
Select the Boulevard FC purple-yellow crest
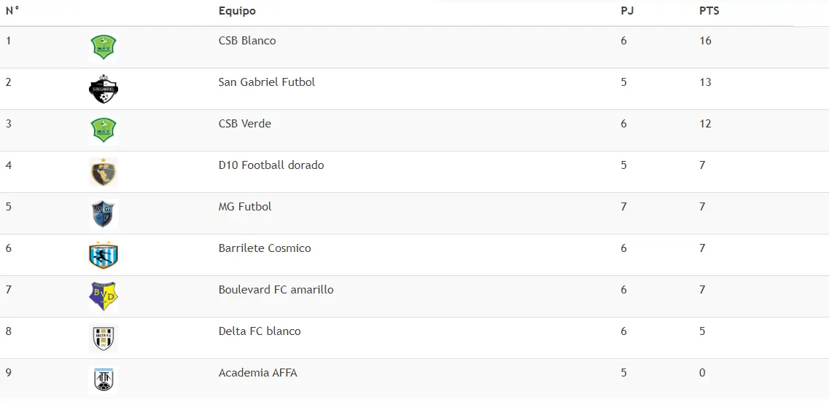[103, 296]
